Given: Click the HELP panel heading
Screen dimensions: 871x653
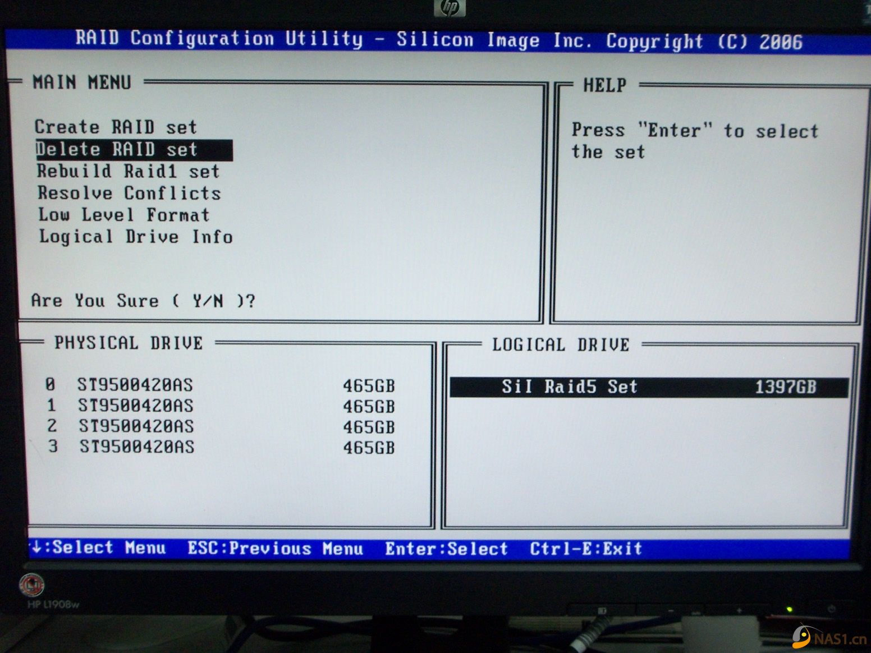Looking at the screenshot, I should tap(604, 85).
